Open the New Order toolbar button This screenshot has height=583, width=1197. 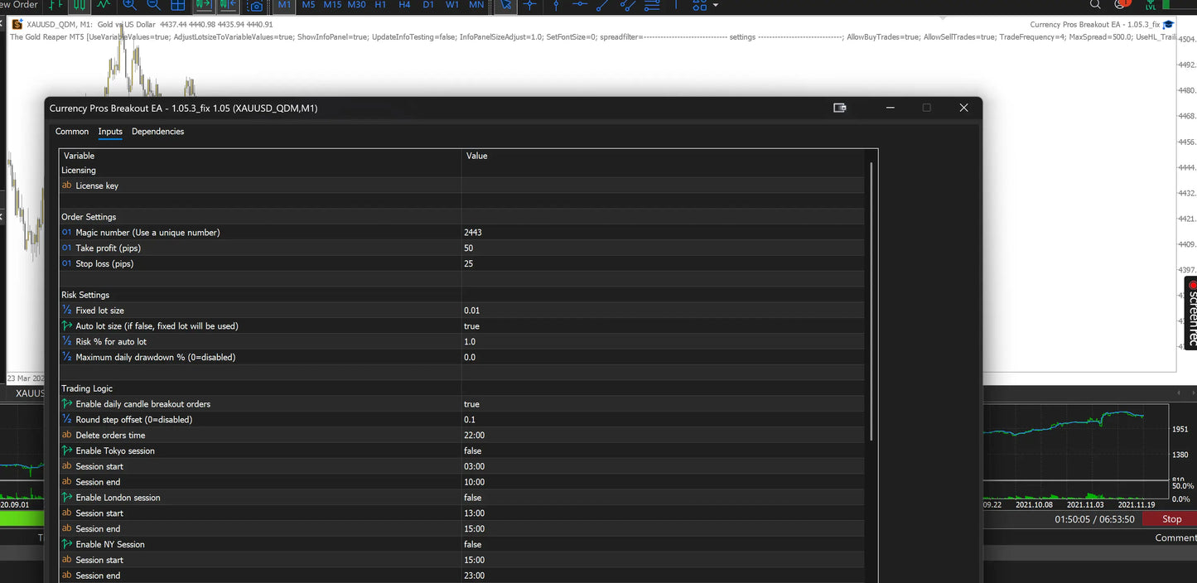[x=18, y=5]
